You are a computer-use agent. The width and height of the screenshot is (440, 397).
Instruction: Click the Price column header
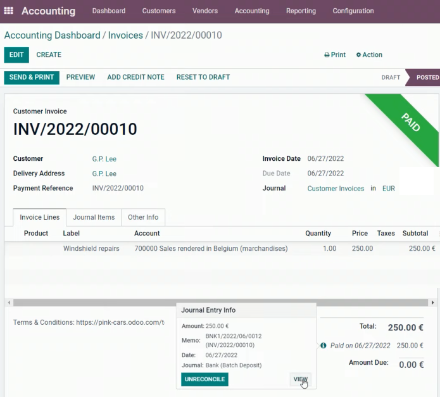pyautogui.click(x=360, y=233)
